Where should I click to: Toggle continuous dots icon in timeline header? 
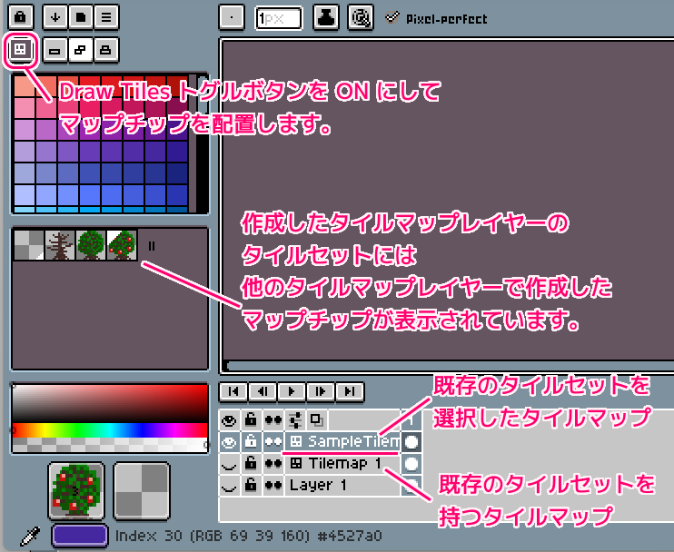(273, 420)
